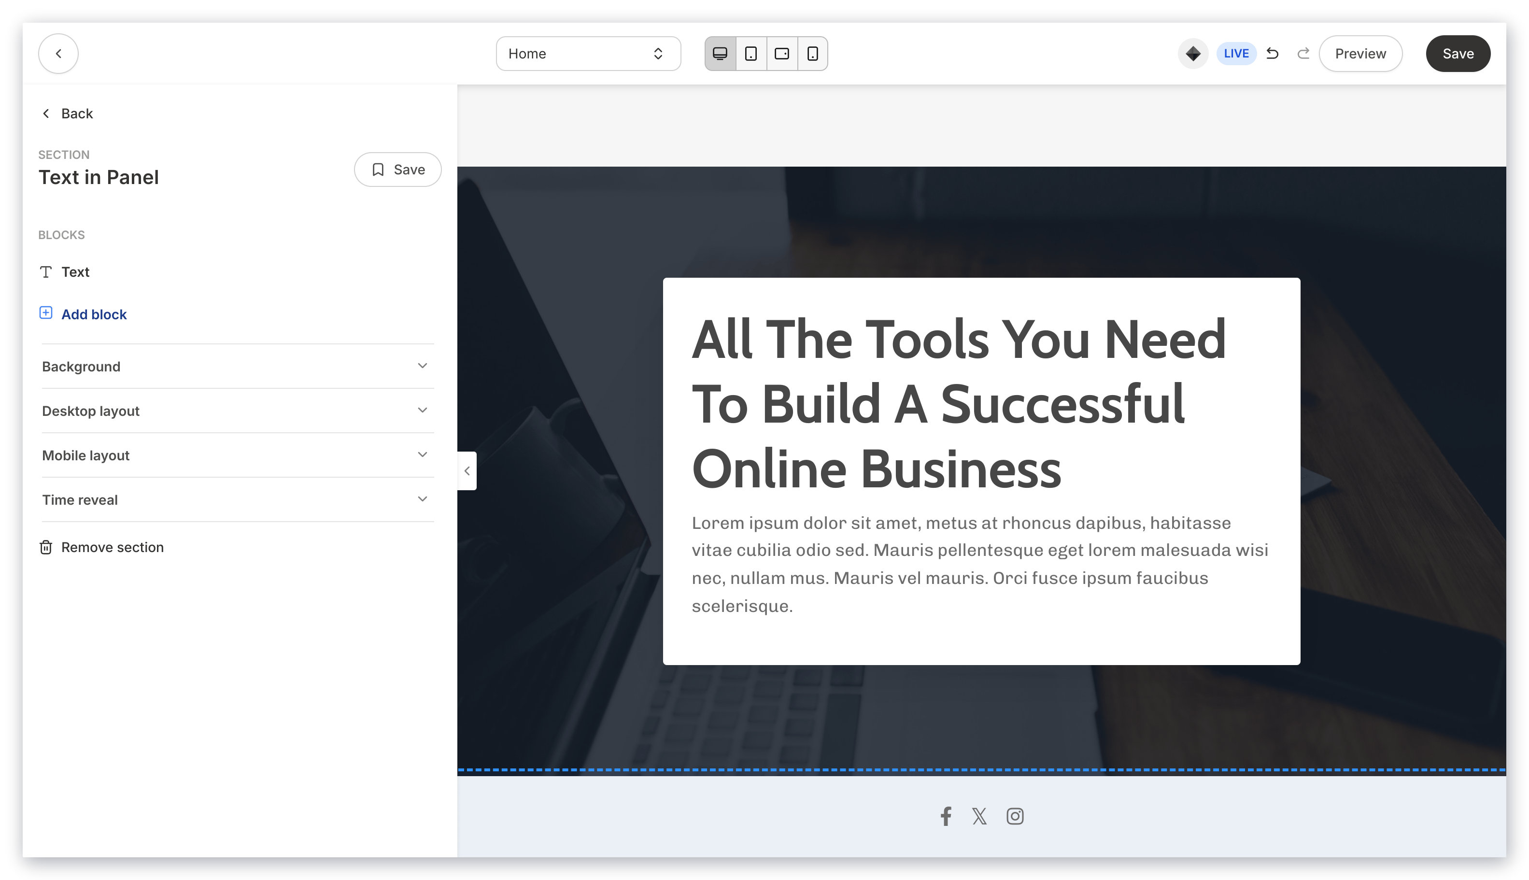Switch to mobile phone preview icon
Image resolution: width=1529 pixels, height=880 pixels.
click(812, 53)
